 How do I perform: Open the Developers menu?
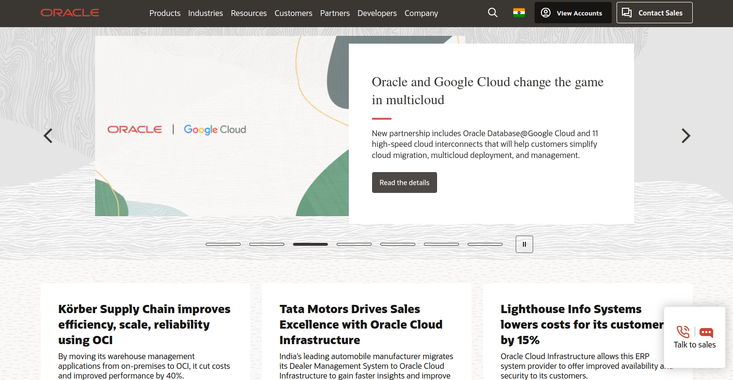377,14
